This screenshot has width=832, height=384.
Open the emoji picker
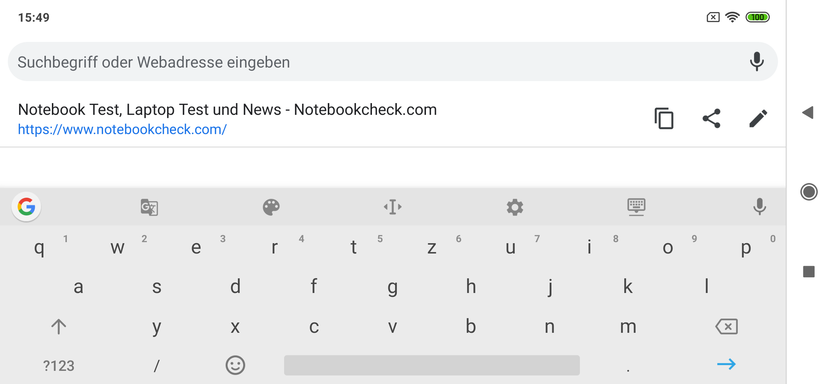tap(235, 365)
